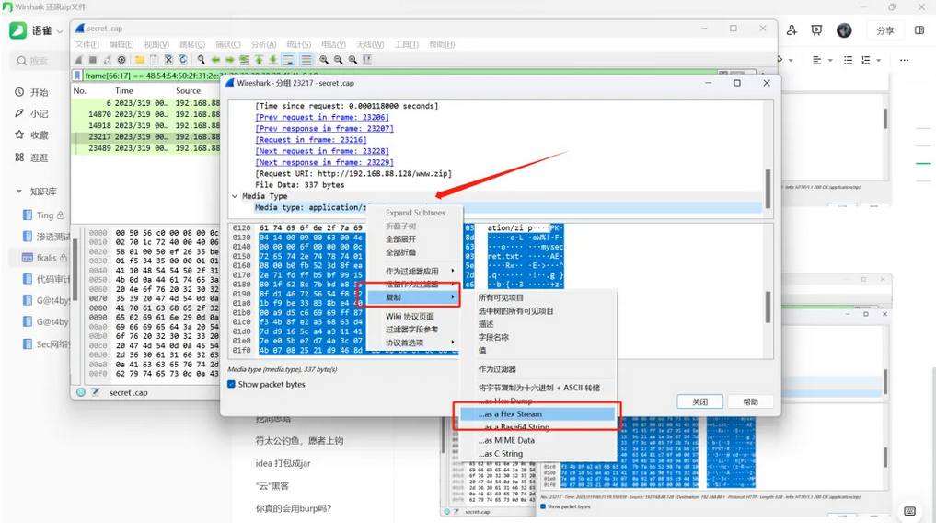The image size is (936, 523).
Task: Follow the Prev response in frame: 23207 link
Action: (x=324, y=128)
